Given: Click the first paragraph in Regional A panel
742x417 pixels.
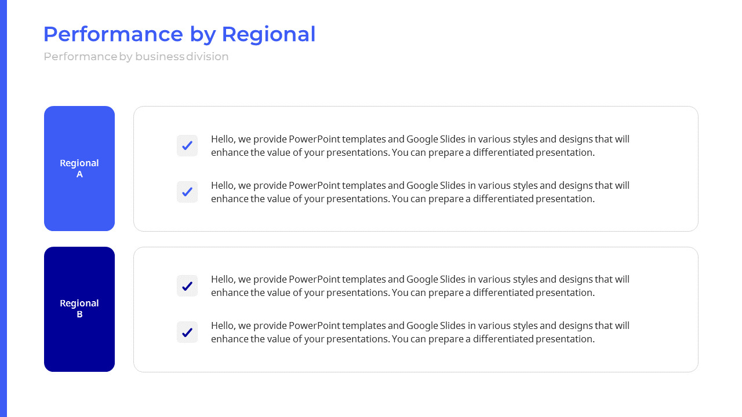Looking at the screenshot, I should point(420,146).
